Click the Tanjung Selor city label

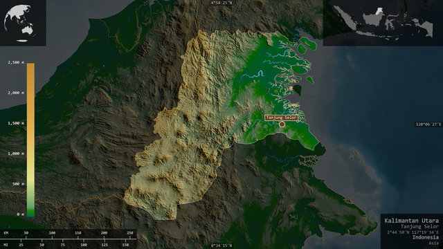[x=281, y=118]
